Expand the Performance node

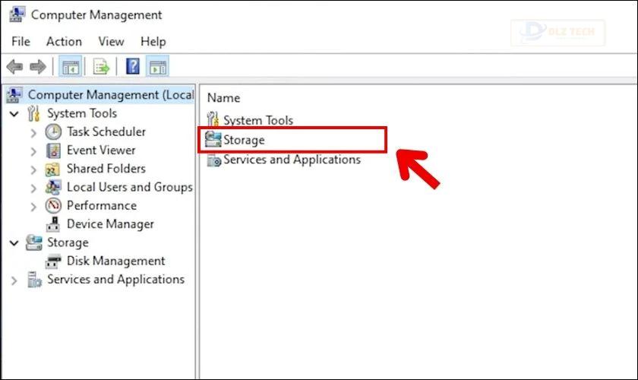click(33, 207)
